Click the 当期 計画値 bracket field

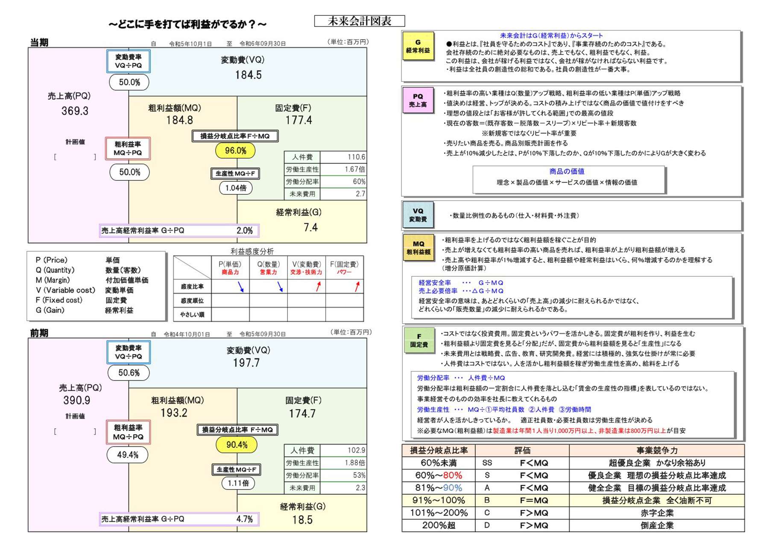coord(75,157)
